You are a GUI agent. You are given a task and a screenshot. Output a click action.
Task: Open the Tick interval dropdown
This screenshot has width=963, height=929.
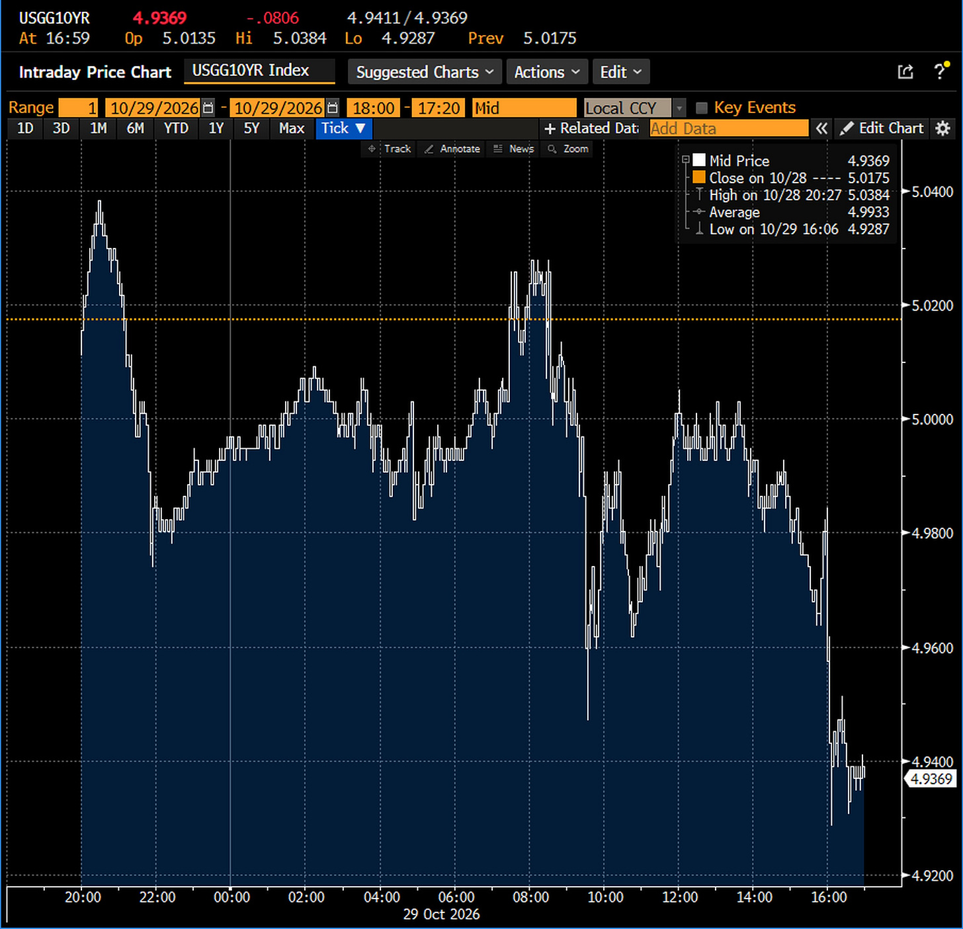pos(344,128)
